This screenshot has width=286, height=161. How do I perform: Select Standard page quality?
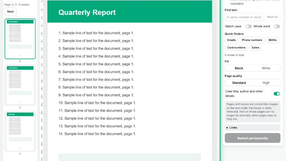239,83
